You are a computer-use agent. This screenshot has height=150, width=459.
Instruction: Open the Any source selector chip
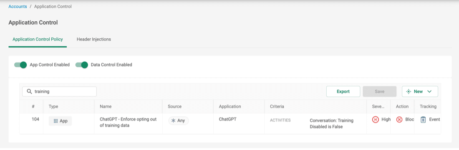(x=179, y=120)
